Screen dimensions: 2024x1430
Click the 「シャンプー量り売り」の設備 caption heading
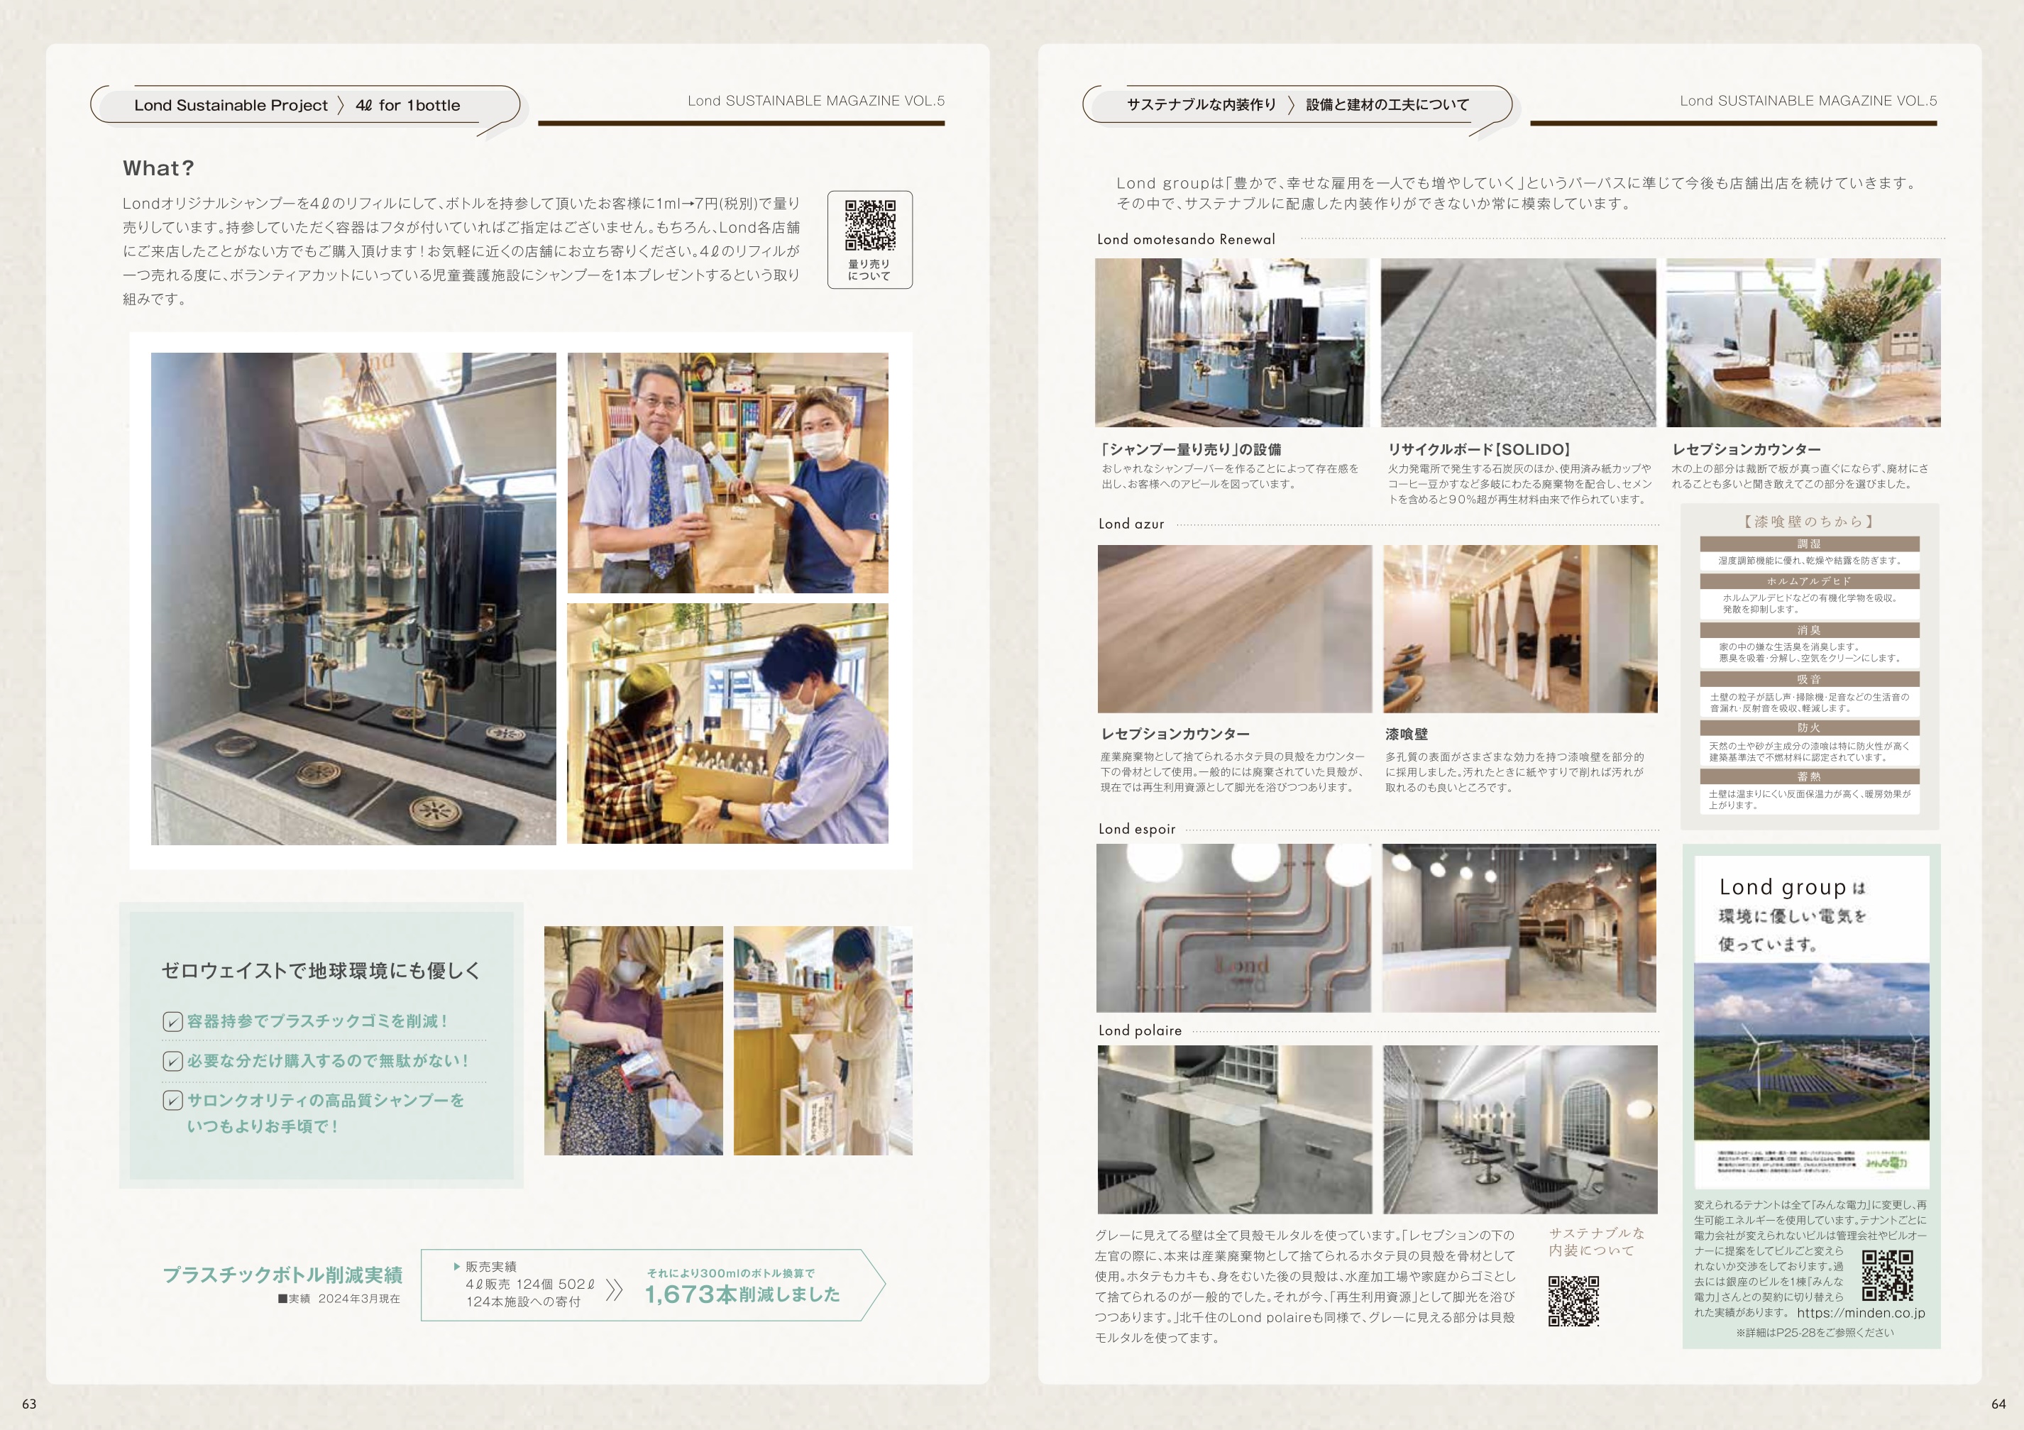pos(1191,450)
